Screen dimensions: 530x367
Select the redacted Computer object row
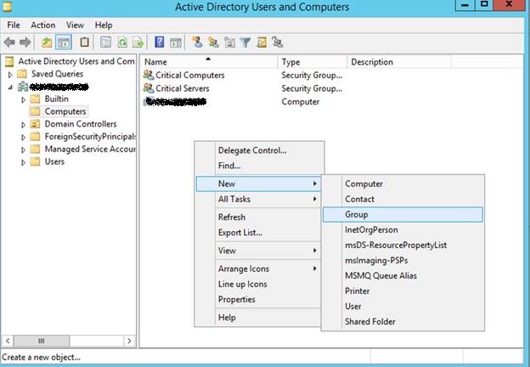[x=174, y=101]
